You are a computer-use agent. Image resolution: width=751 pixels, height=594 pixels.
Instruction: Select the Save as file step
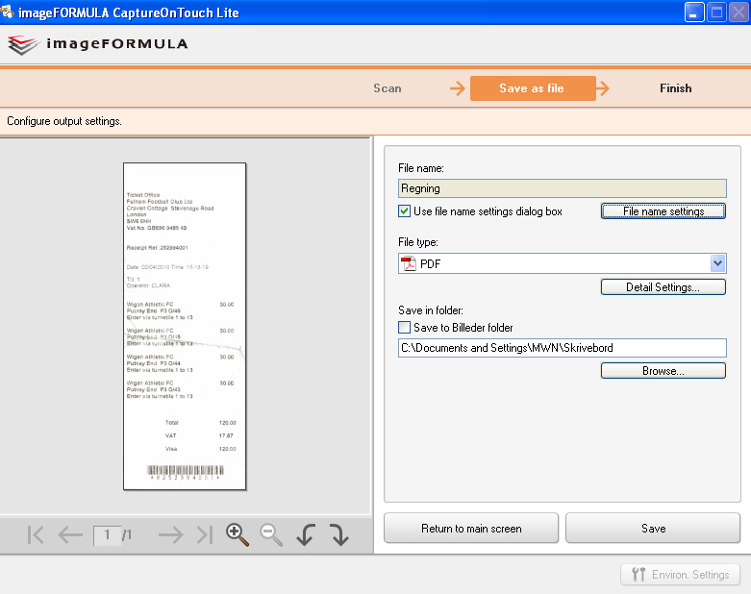(x=533, y=88)
